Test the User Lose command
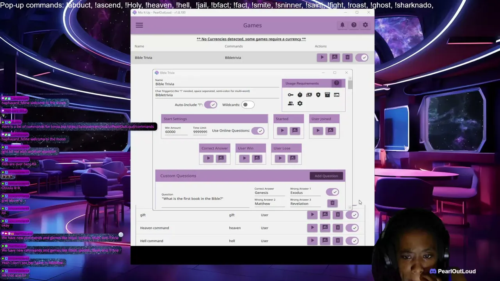The image size is (500, 281). click(x=280, y=158)
